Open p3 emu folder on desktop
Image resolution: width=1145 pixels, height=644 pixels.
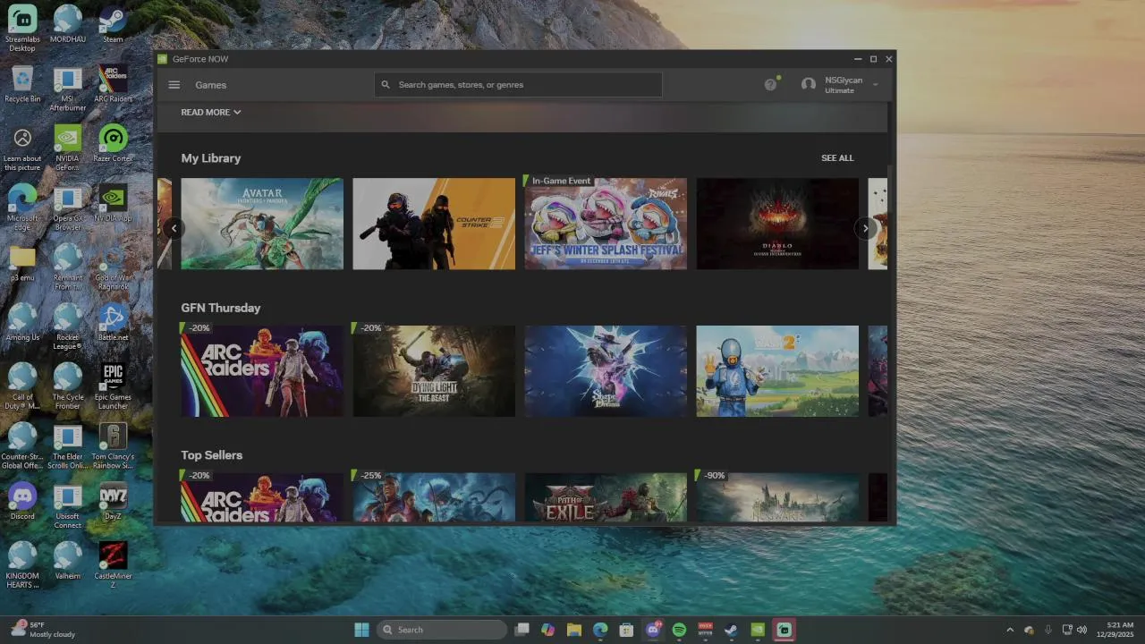click(x=22, y=263)
